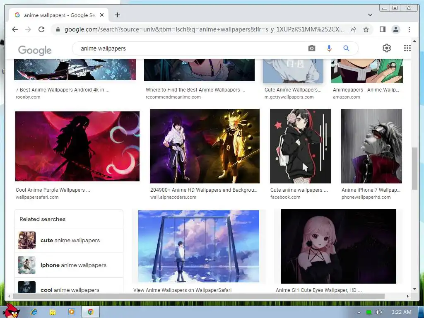The height and width of the screenshot is (318, 424).
Task: Launch Internet Explorer from the taskbar
Action: pyautogui.click(x=34, y=312)
